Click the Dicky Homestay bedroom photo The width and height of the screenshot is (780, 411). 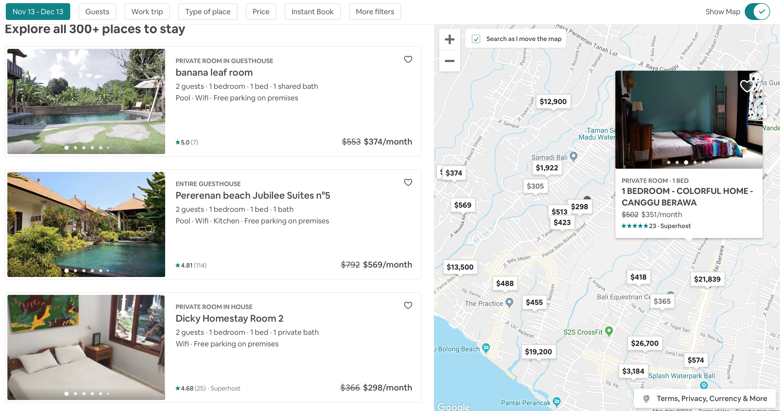tap(86, 347)
